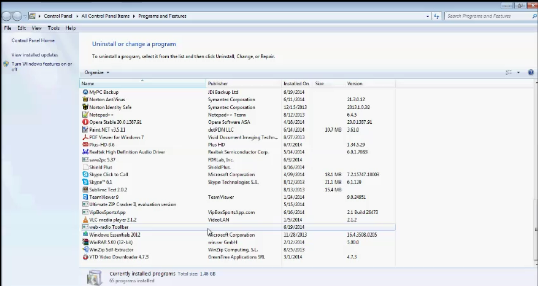Select GreenTree Applications SRL publisher cell
Image resolution: width=538 pixels, height=286 pixels.
(236, 257)
